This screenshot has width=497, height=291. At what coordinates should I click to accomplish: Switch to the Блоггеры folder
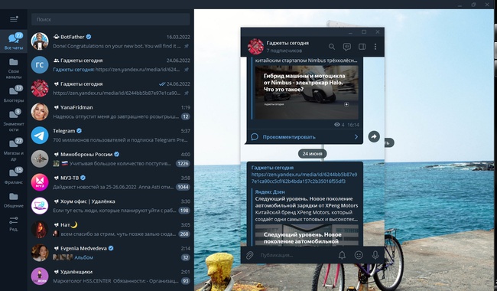[14, 94]
